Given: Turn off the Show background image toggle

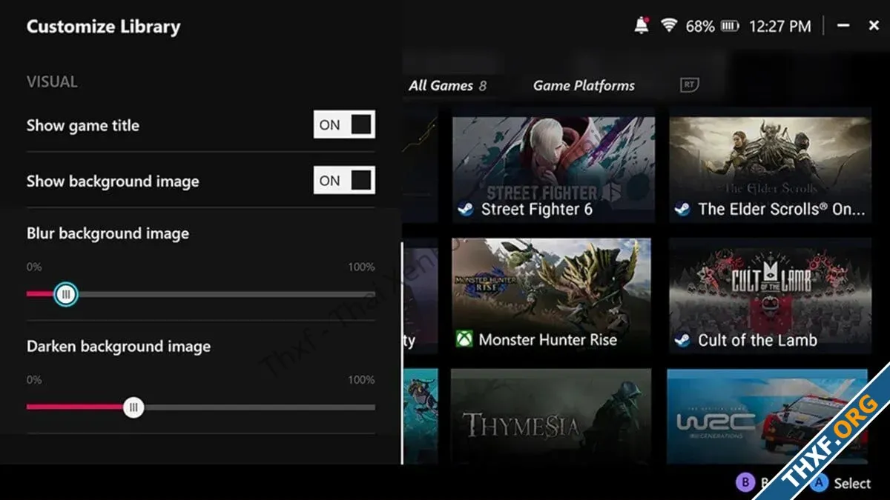Looking at the screenshot, I should point(344,181).
